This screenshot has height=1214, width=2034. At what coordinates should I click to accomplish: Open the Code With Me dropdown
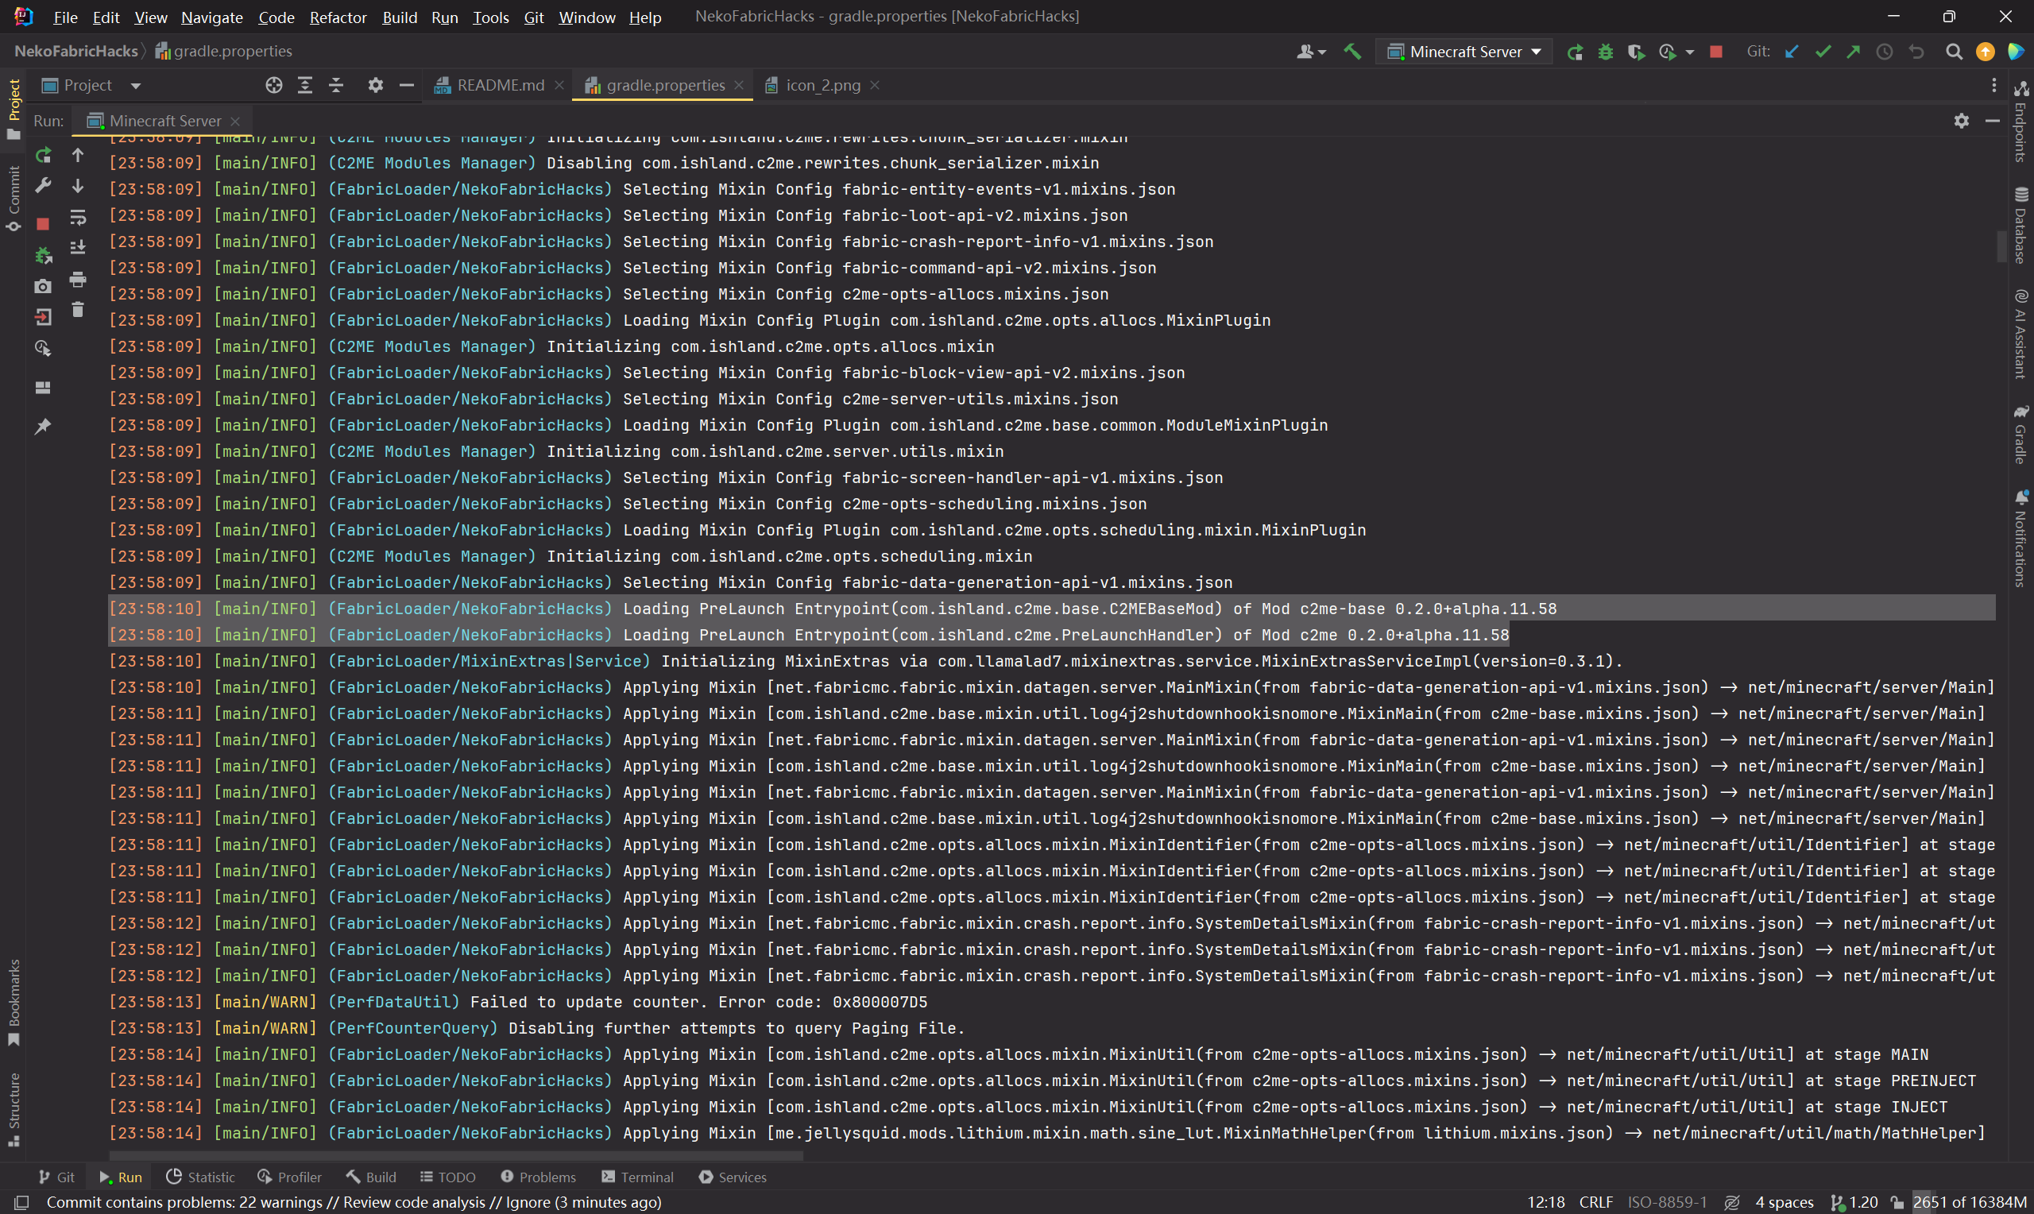pyautogui.click(x=1311, y=52)
